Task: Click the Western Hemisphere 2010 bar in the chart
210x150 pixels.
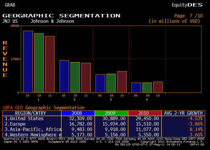Action: [158, 87]
